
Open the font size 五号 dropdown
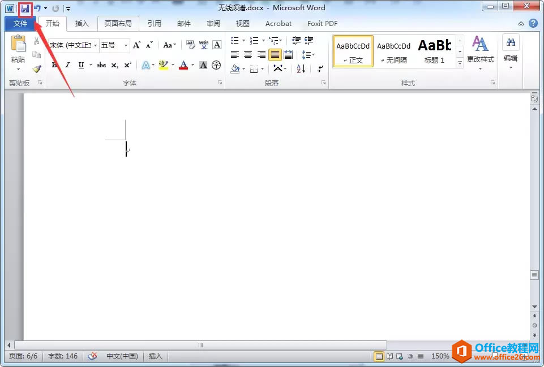click(x=126, y=45)
